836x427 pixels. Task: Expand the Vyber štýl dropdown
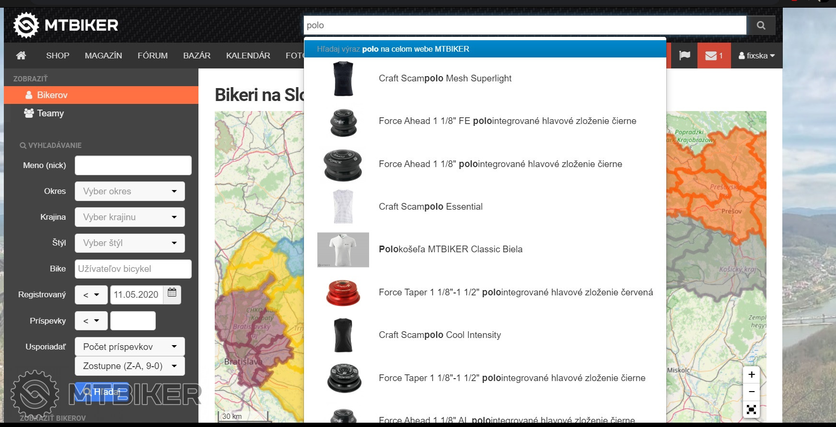click(x=129, y=243)
